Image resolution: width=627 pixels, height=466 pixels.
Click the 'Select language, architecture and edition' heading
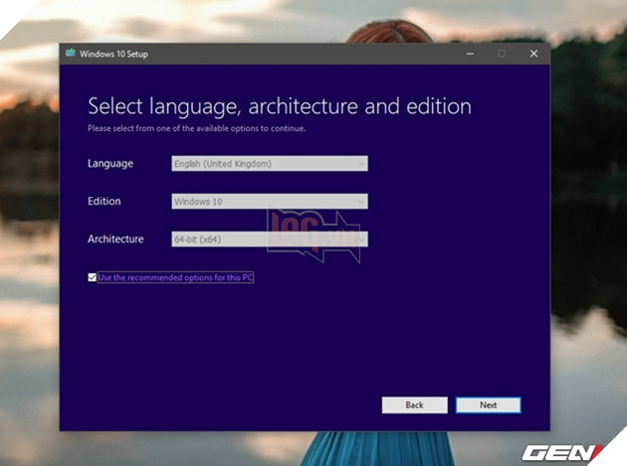(280, 106)
